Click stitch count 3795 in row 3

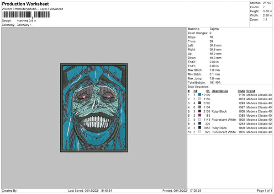pyautogui.click(x=207, y=103)
